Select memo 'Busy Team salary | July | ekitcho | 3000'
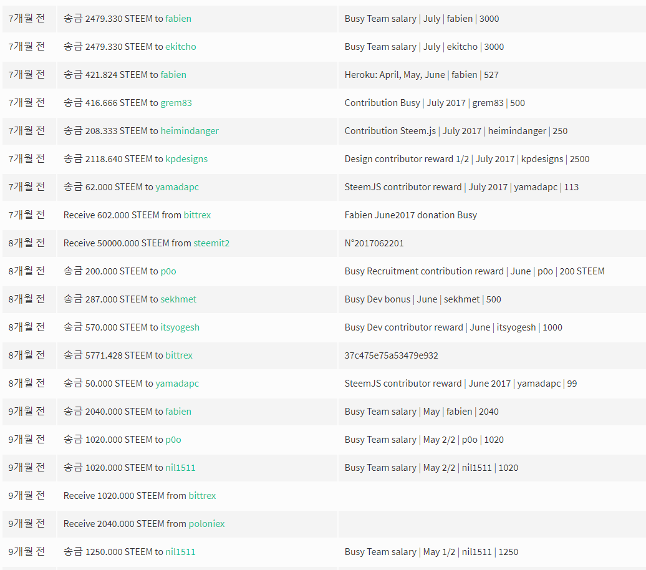 pyautogui.click(x=424, y=47)
